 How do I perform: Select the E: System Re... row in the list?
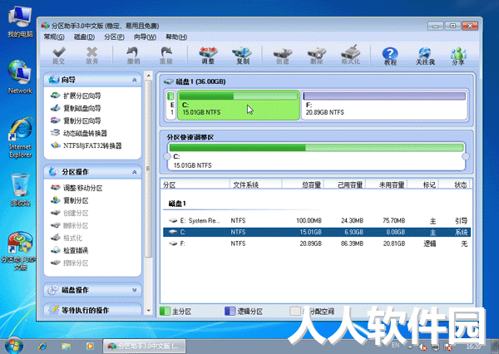coord(317,220)
